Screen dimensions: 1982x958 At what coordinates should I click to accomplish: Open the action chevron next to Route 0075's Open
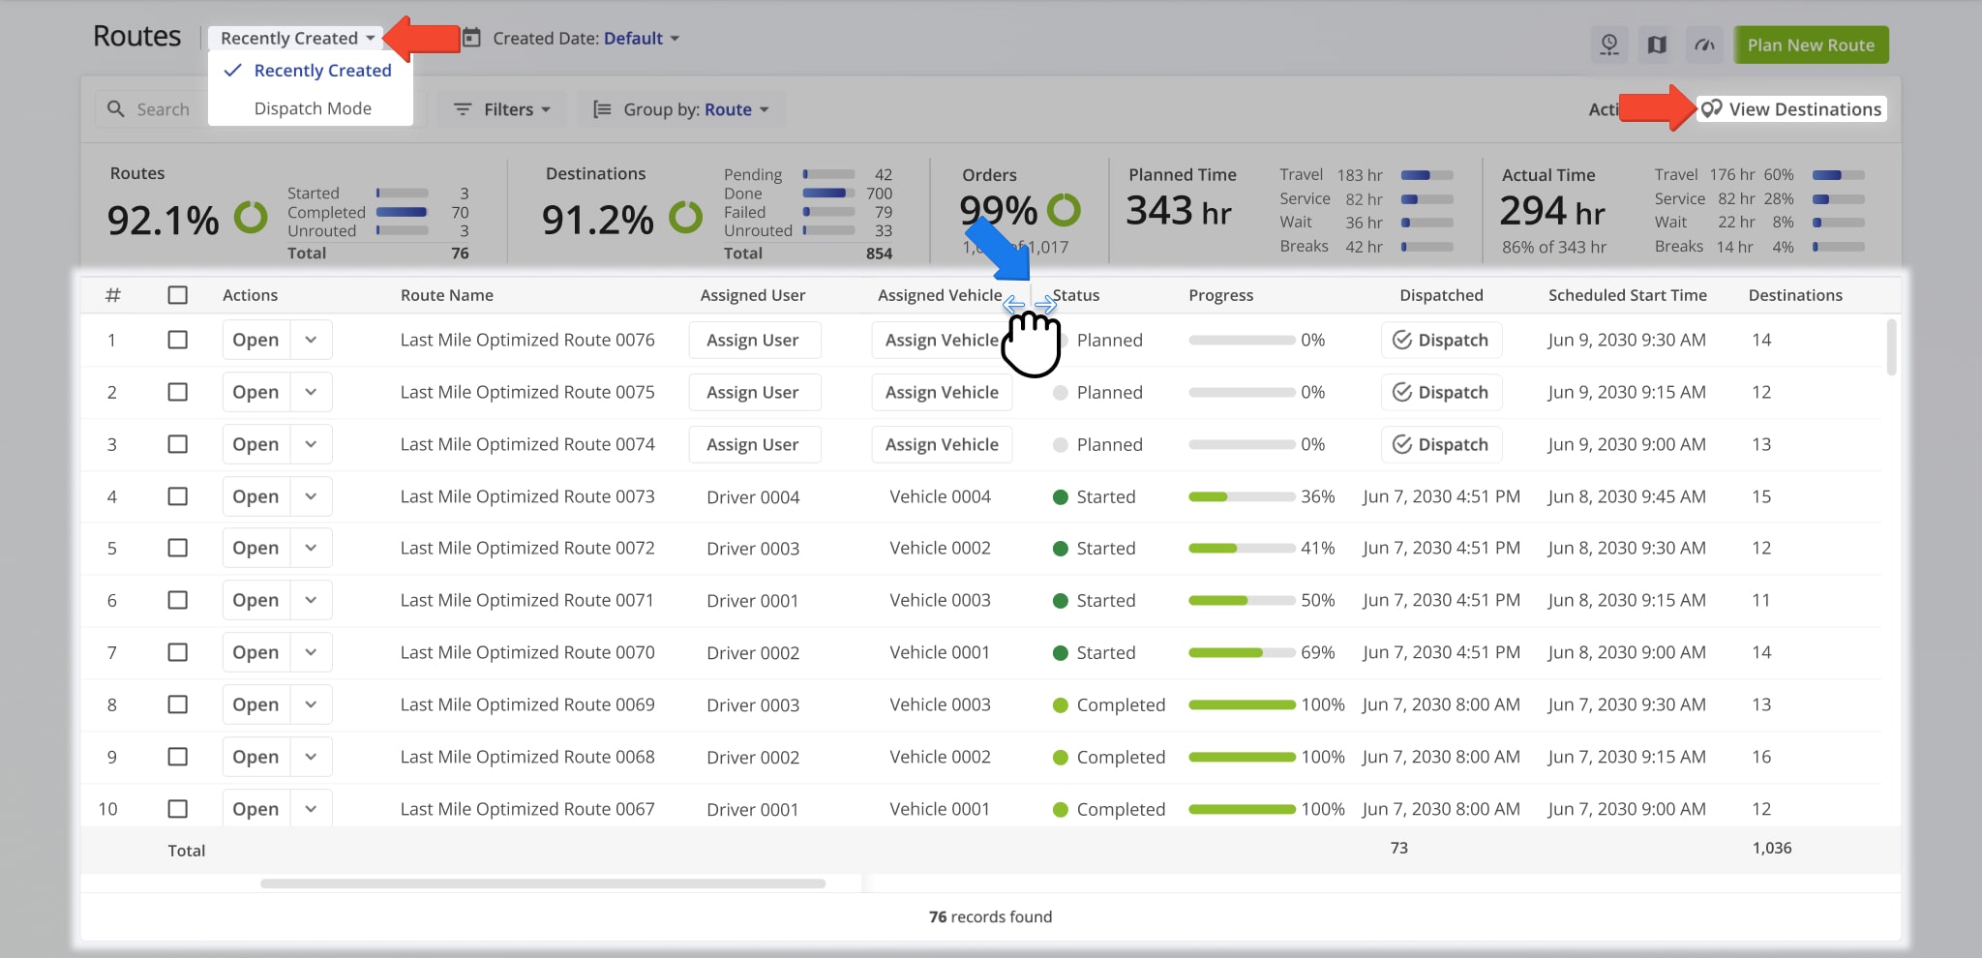pyautogui.click(x=311, y=391)
